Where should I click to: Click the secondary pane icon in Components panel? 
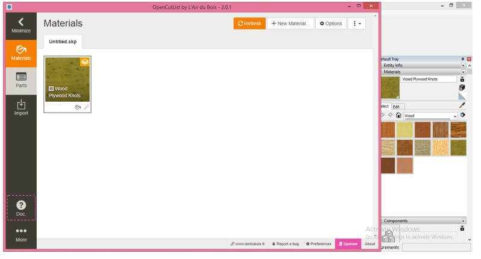tap(462, 228)
